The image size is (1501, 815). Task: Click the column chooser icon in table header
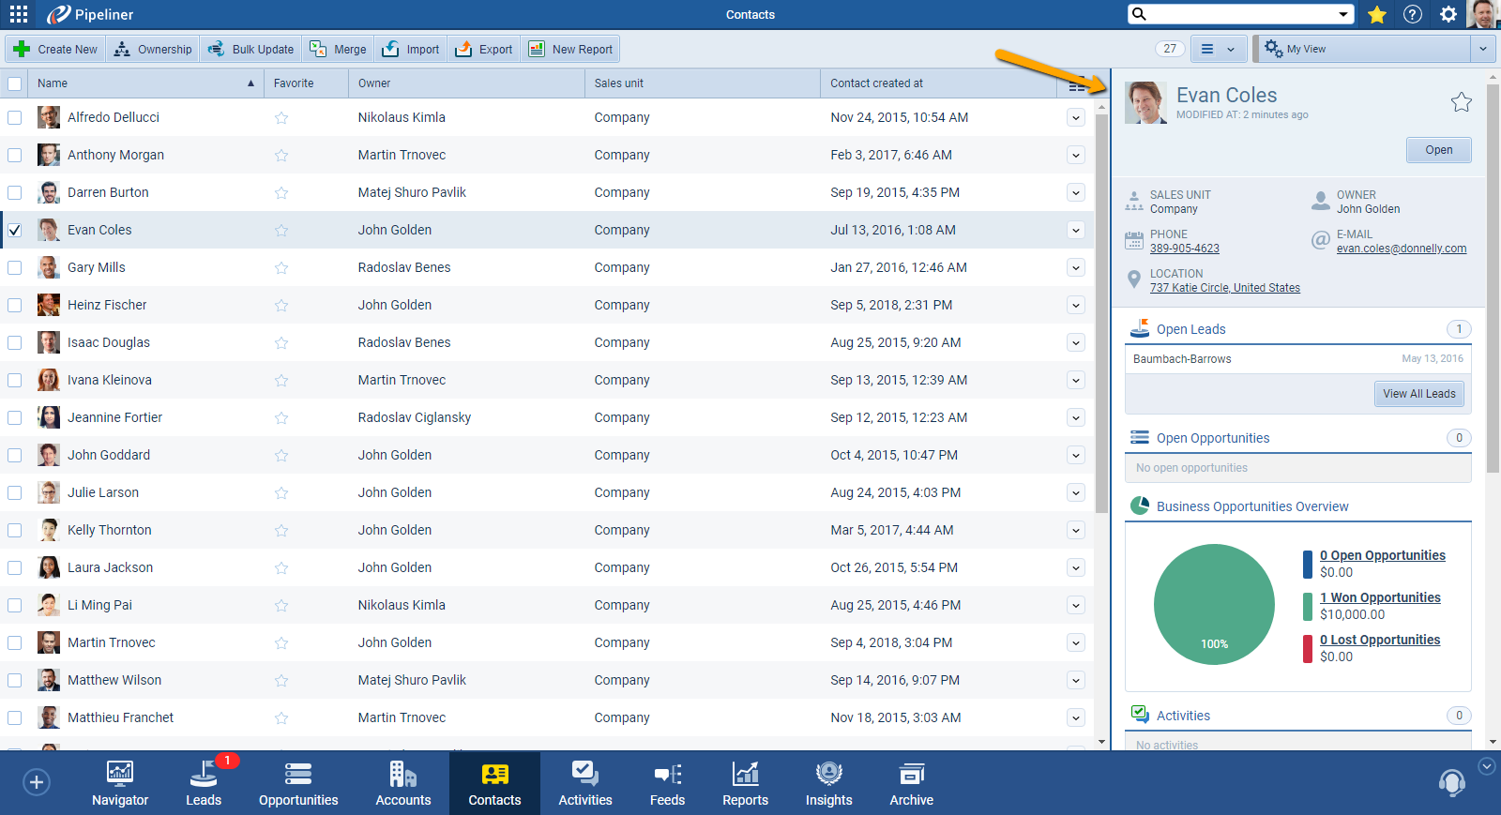point(1077,84)
